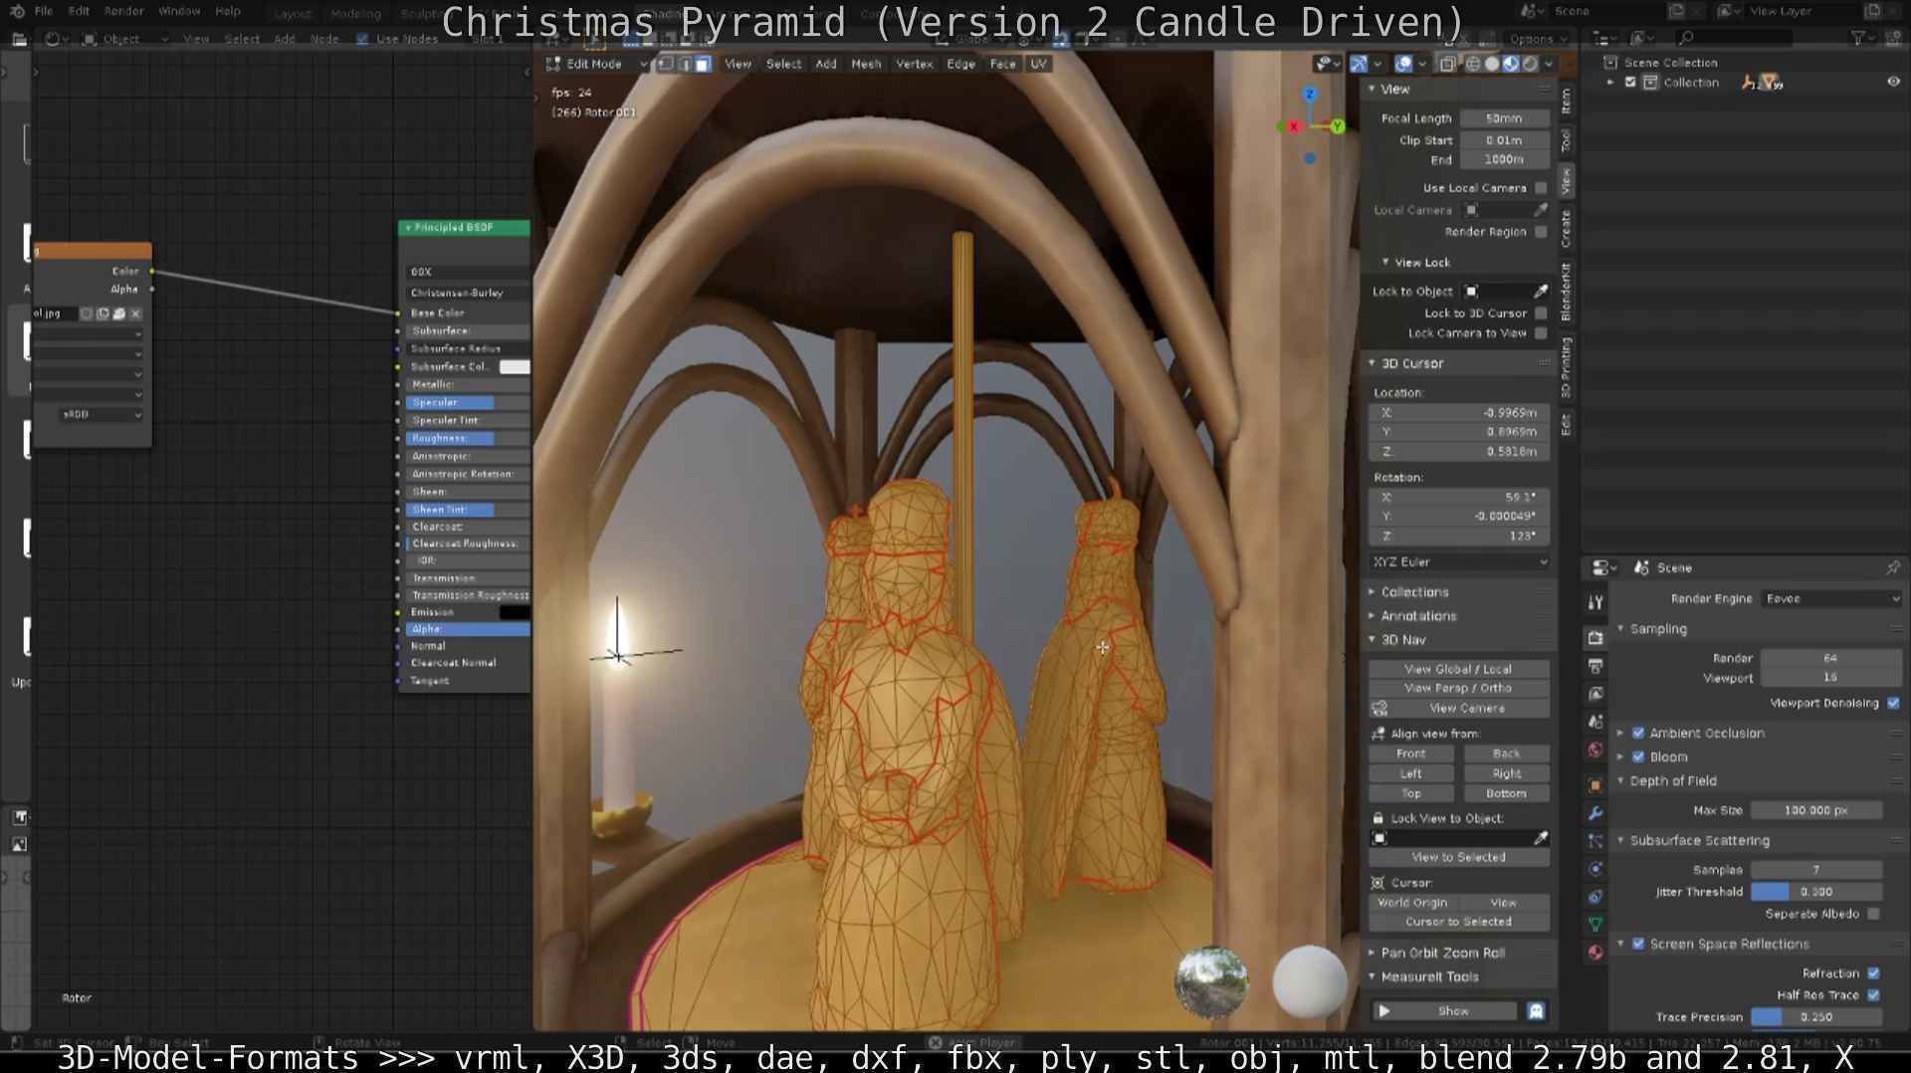Click the Focal Length 50mm field
This screenshot has height=1073, width=1911.
(x=1504, y=118)
